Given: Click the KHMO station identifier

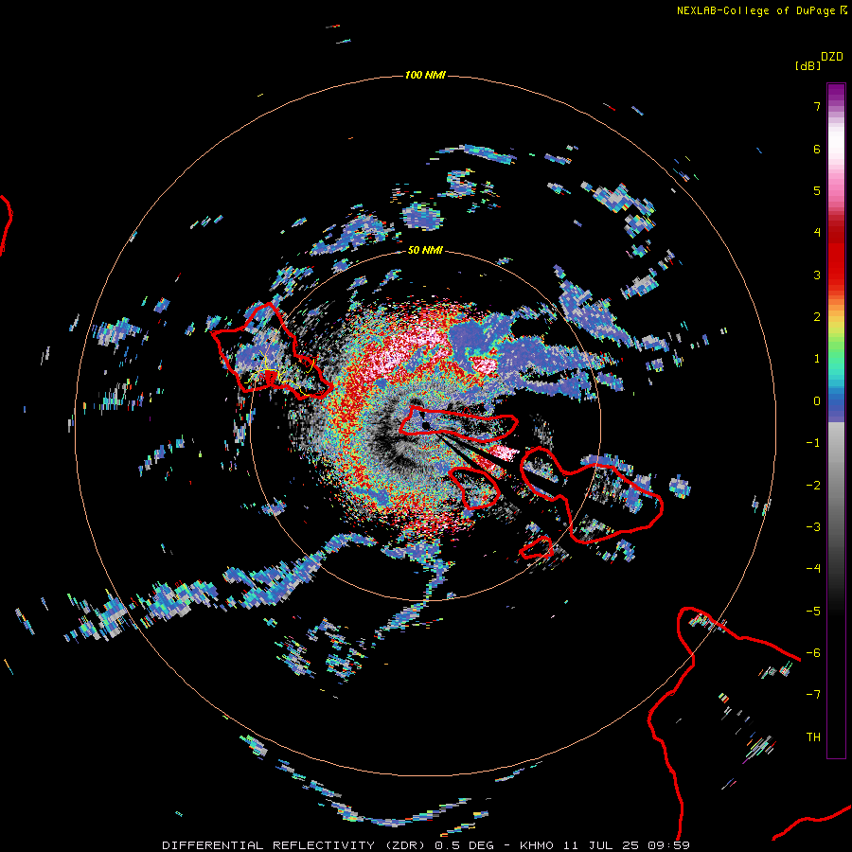Looking at the screenshot, I should point(537,845).
